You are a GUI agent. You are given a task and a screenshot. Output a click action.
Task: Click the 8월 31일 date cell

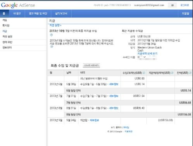pyautogui.click(x=71, y=108)
